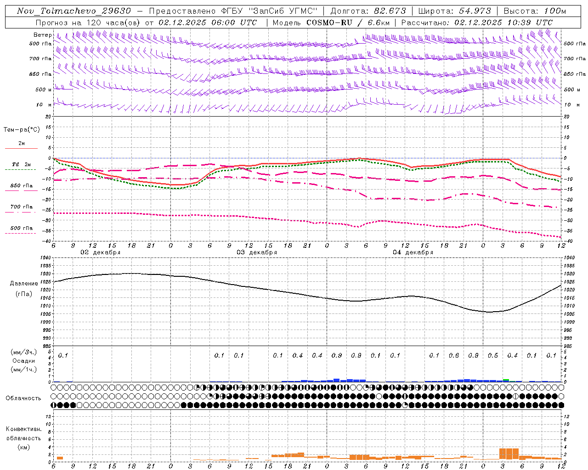The height and width of the screenshot is (470, 588).
Task: Click the "03 декабря" date label
Action: coord(257,252)
